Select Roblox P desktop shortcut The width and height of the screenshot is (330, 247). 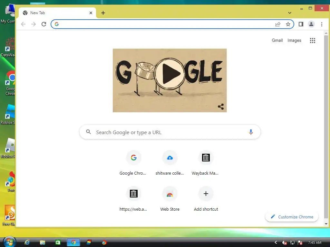coord(8,148)
